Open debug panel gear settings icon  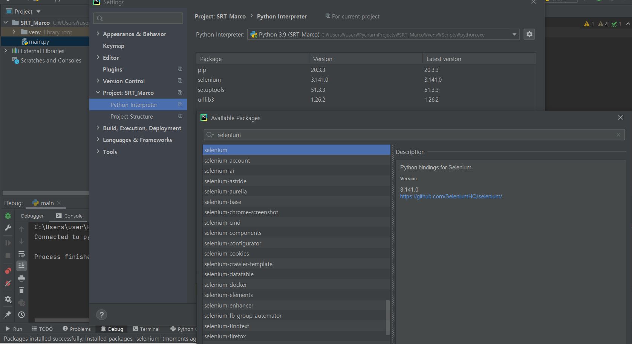(8, 299)
